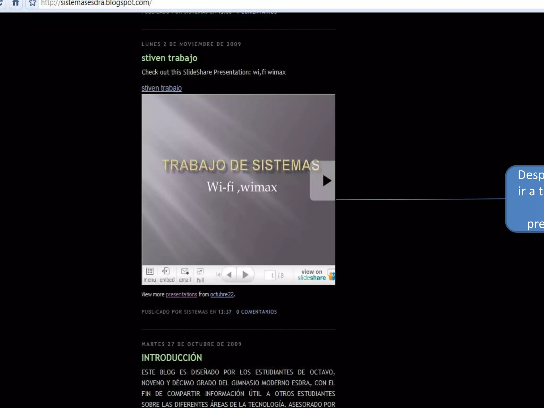
Task: Click the slide number input box
Action: [270, 275]
